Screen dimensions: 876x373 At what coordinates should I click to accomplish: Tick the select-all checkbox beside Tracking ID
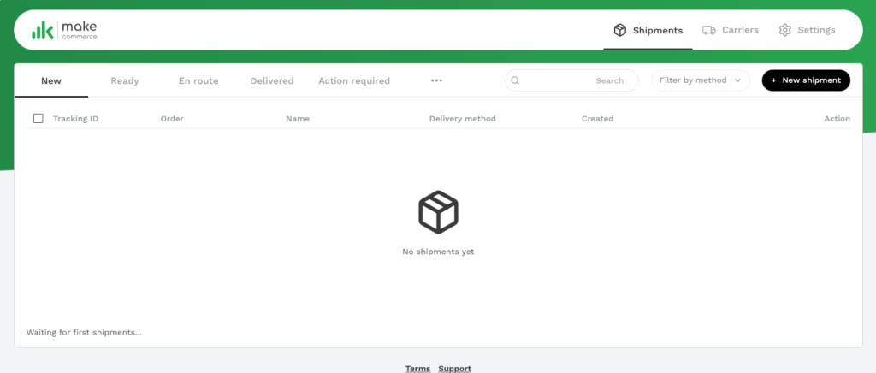[38, 118]
